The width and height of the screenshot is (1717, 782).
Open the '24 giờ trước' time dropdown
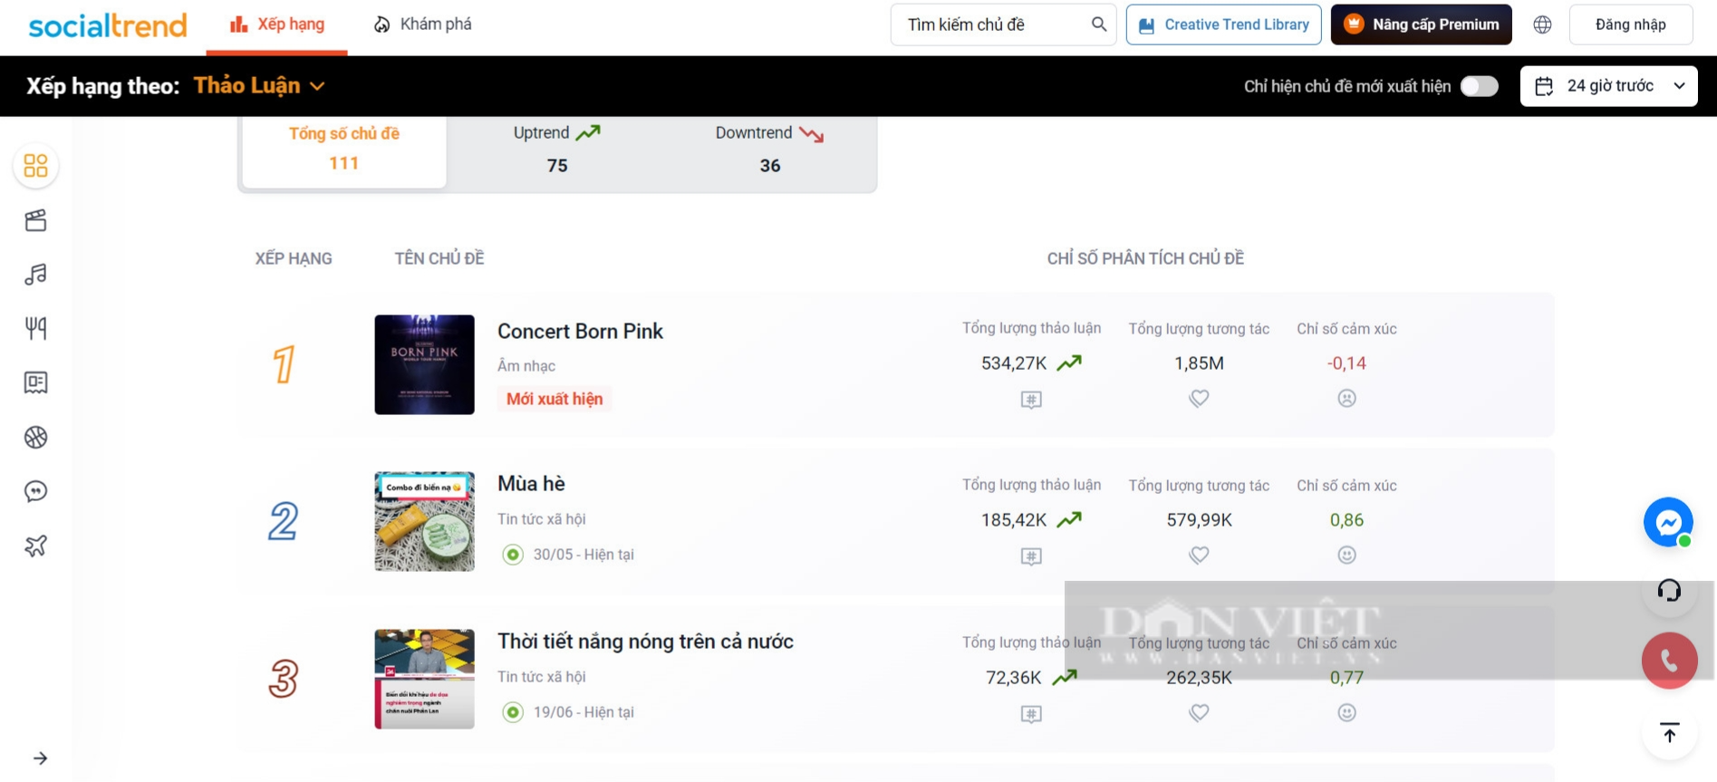1608,86
